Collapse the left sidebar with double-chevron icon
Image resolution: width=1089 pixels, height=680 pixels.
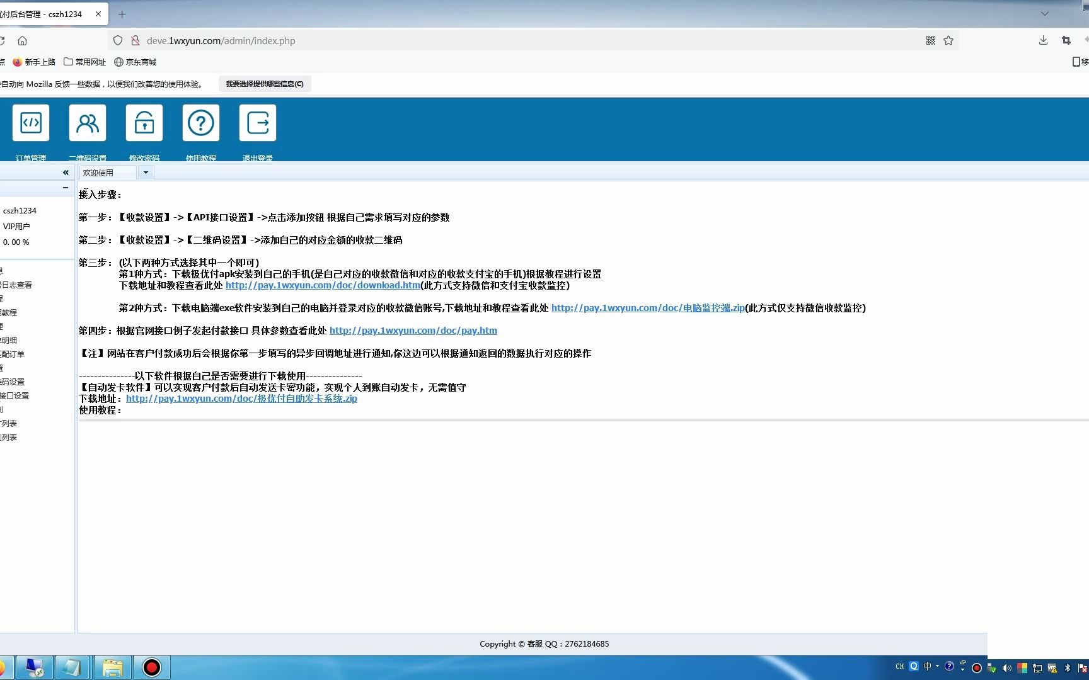point(66,173)
